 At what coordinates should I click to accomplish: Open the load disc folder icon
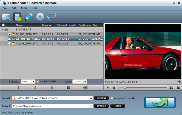tap(6, 17)
